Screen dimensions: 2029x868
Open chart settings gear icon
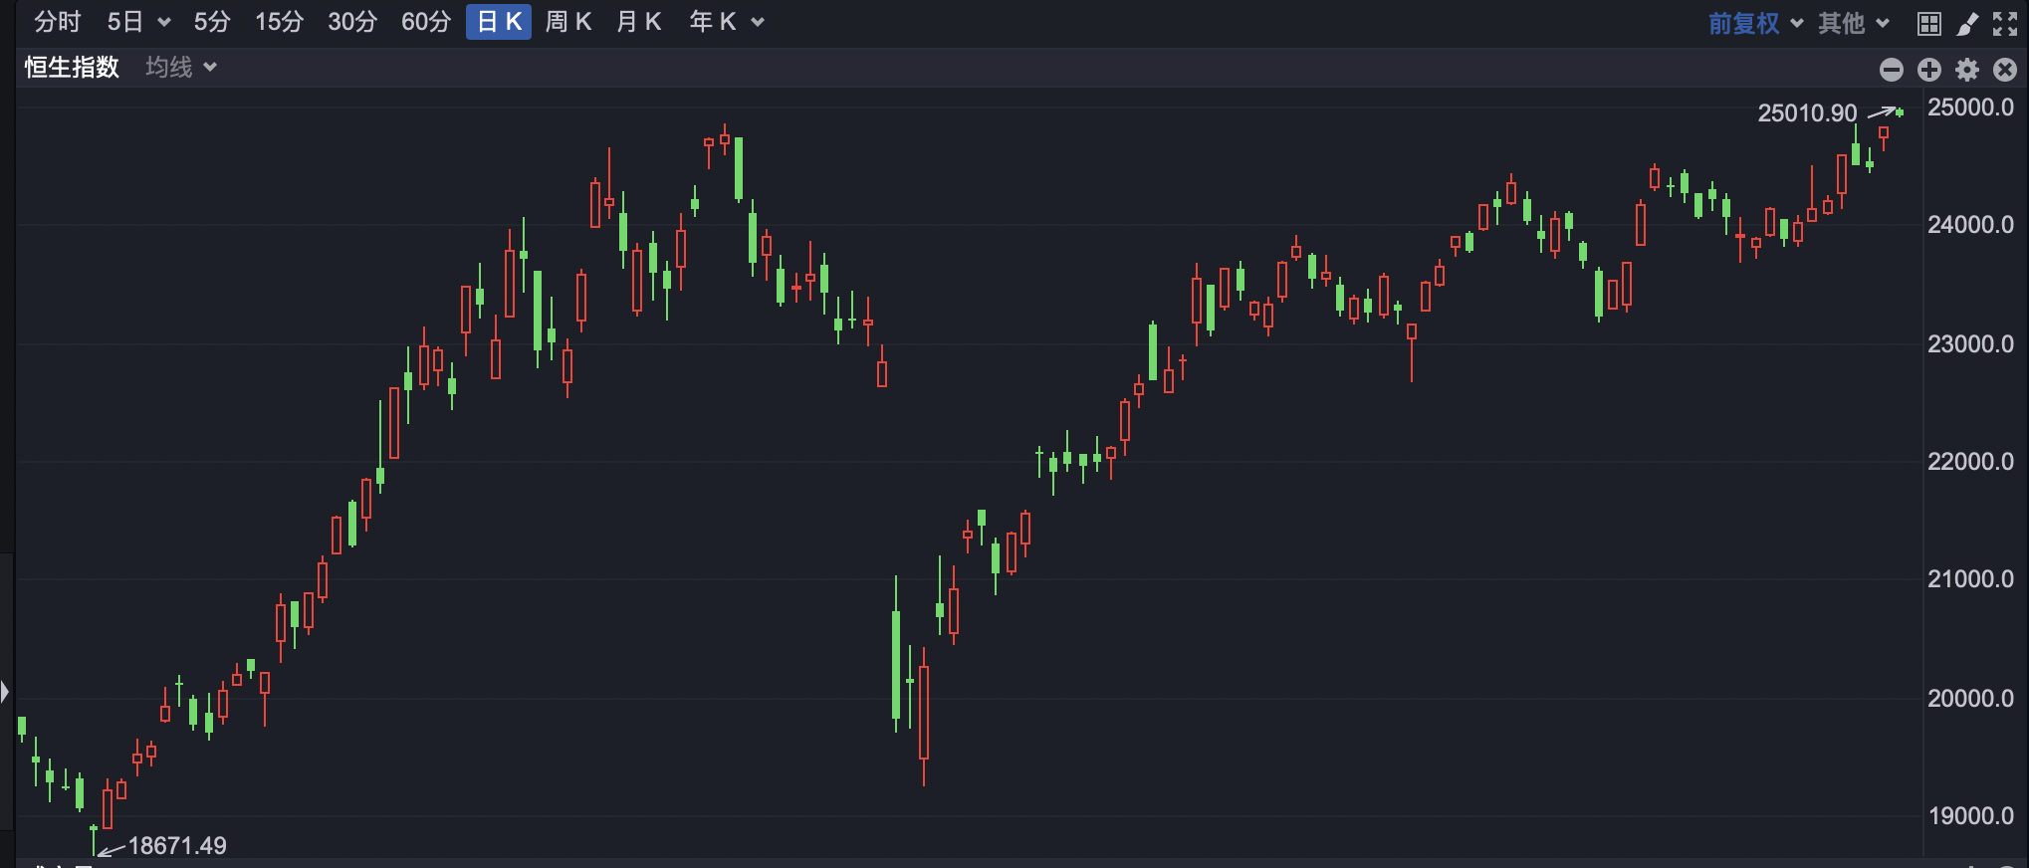pos(1967,69)
